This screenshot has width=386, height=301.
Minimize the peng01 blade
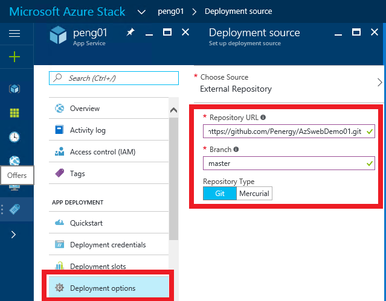(x=149, y=35)
